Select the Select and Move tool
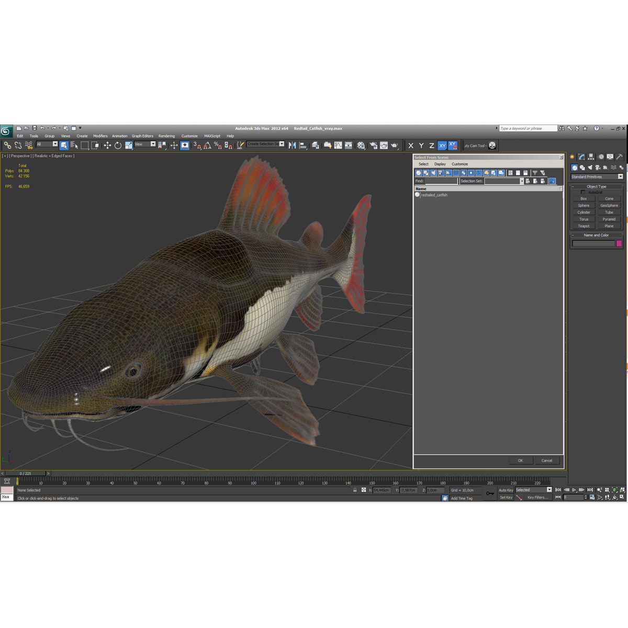 coord(107,145)
